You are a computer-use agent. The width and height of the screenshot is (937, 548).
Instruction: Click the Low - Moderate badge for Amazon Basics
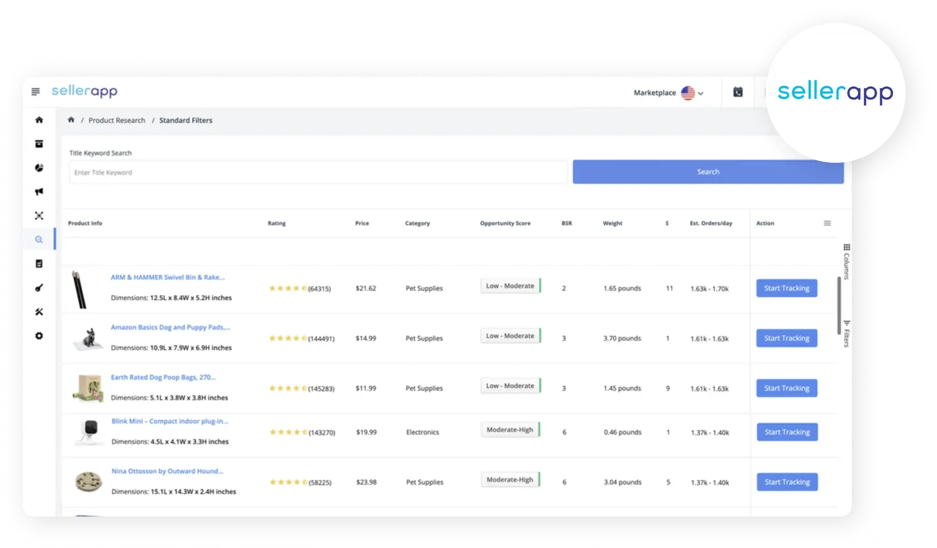point(511,336)
